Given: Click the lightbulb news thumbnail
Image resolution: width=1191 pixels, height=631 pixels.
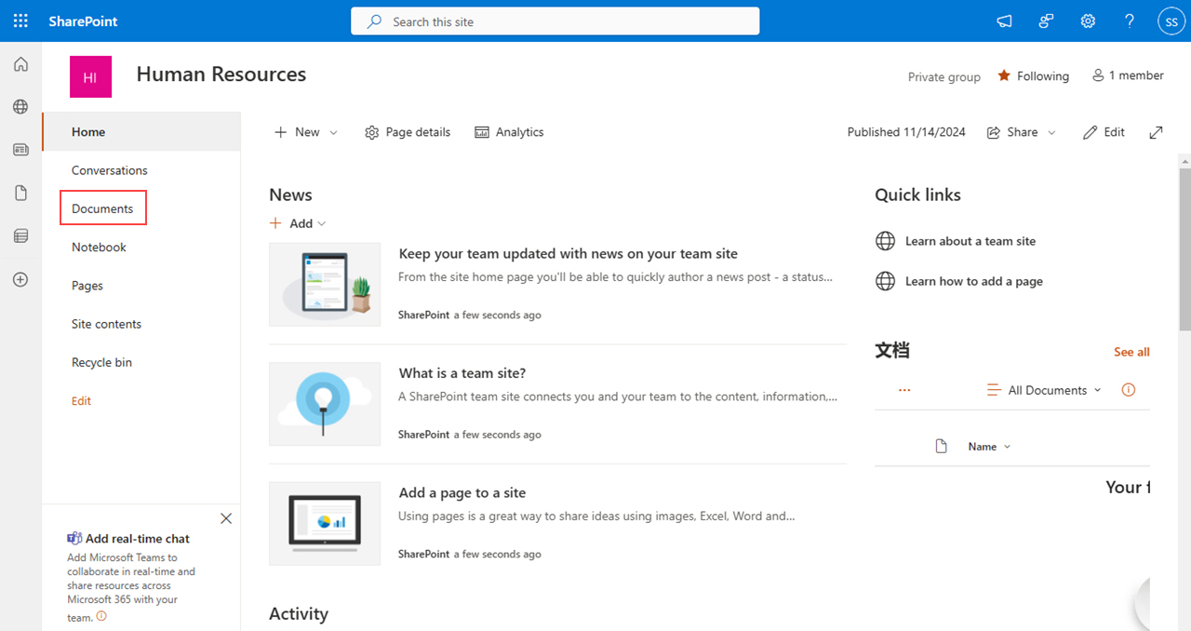Looking at the screenshot, I should pos(325,404).
